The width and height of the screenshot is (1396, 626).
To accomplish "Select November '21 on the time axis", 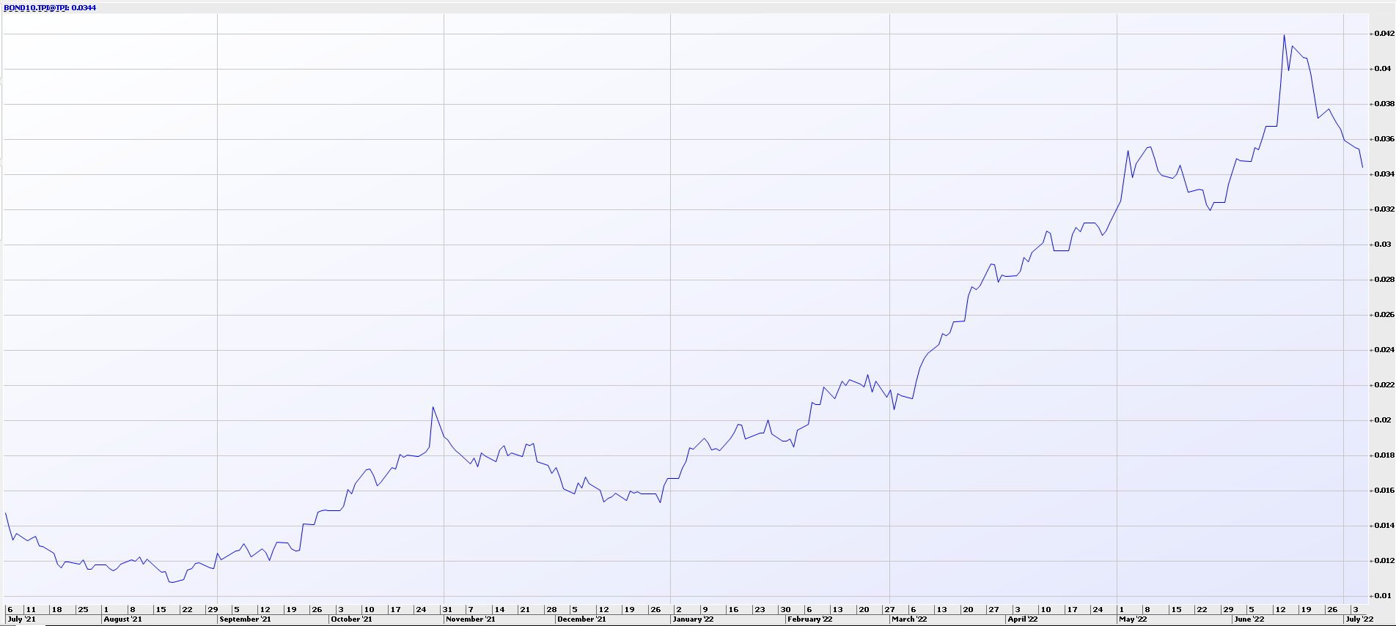I will [x=471, y=619].
